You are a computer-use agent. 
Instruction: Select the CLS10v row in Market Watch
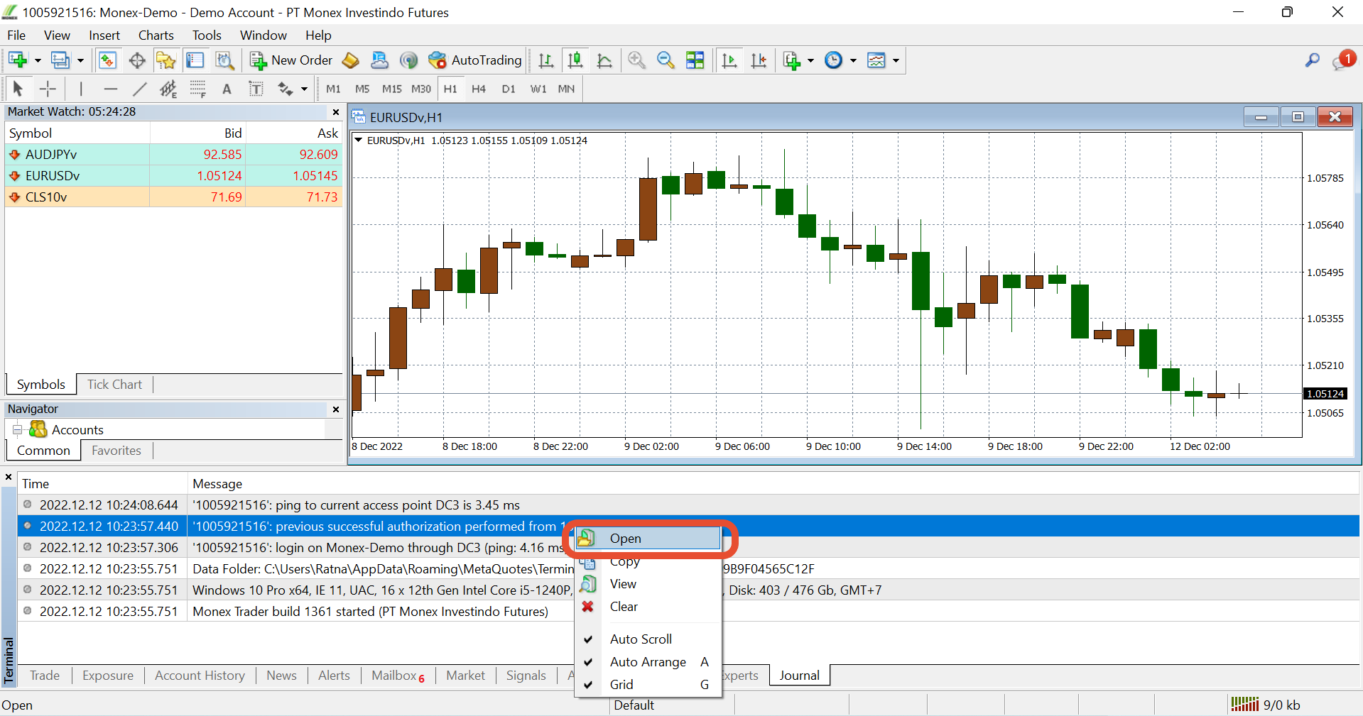coord(174,197)
